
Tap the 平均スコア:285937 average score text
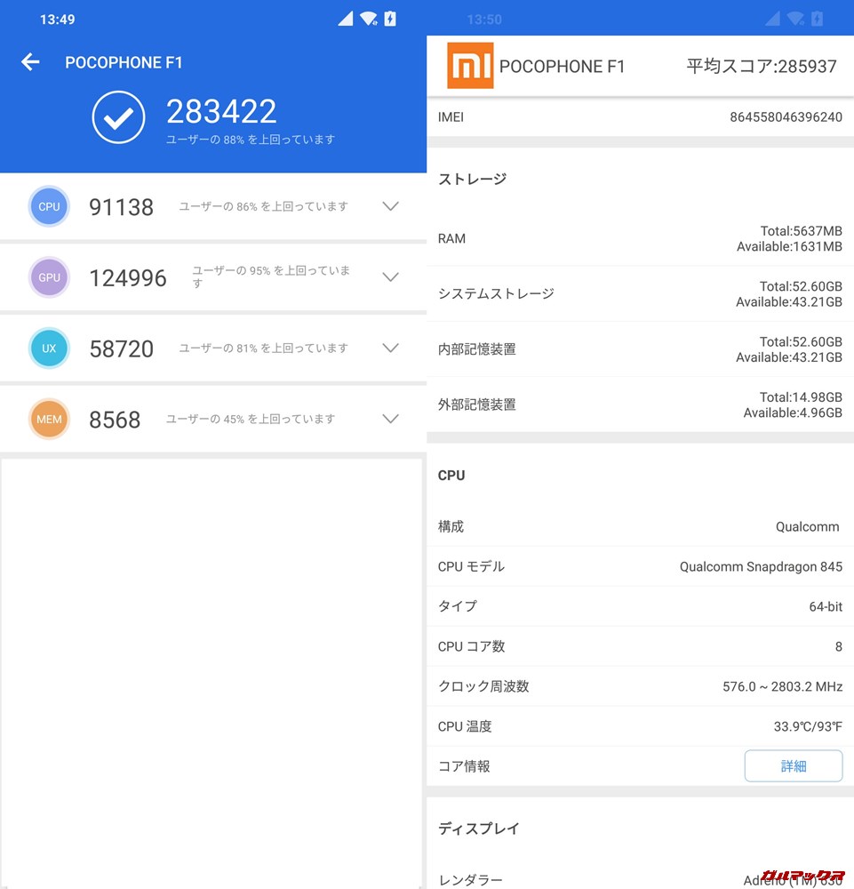(761, 66)
